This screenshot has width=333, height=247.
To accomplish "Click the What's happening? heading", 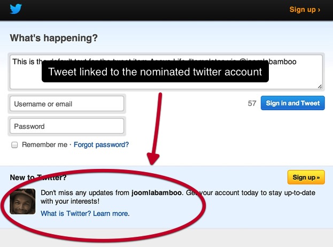I will point(54,38).
